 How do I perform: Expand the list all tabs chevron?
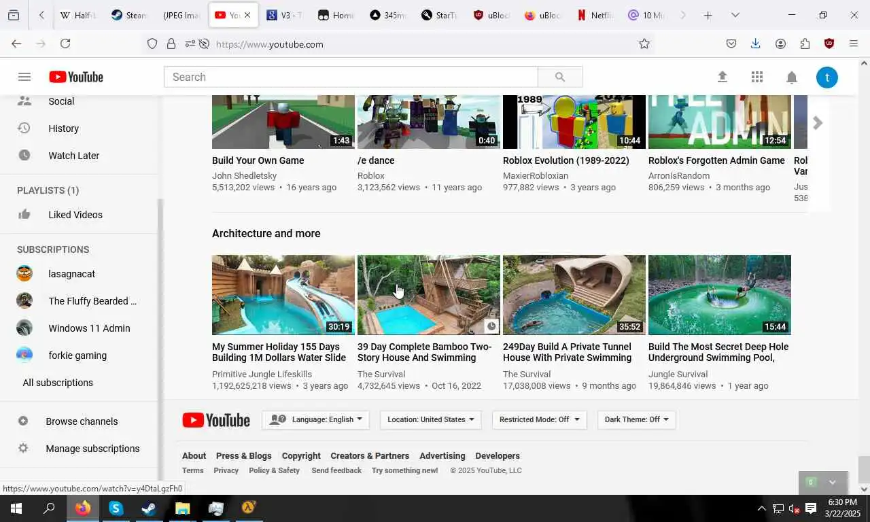(x=735, y=15)
